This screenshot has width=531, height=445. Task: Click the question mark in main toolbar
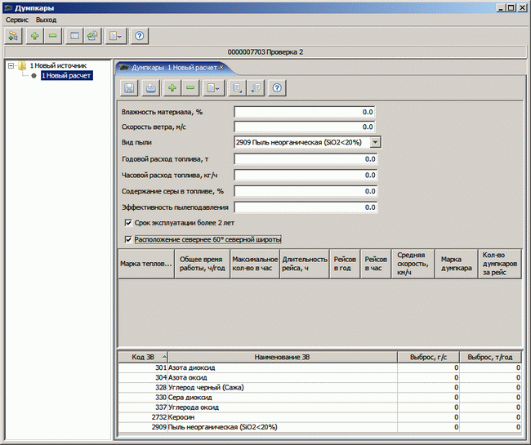click(140, 36)
